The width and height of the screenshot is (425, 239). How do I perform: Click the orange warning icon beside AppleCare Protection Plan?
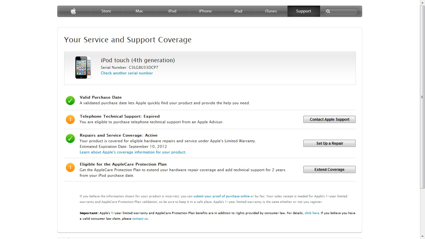[70, 167]
